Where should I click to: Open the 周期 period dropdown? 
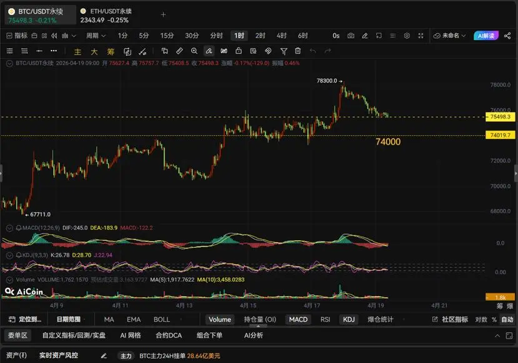(96, 36)
